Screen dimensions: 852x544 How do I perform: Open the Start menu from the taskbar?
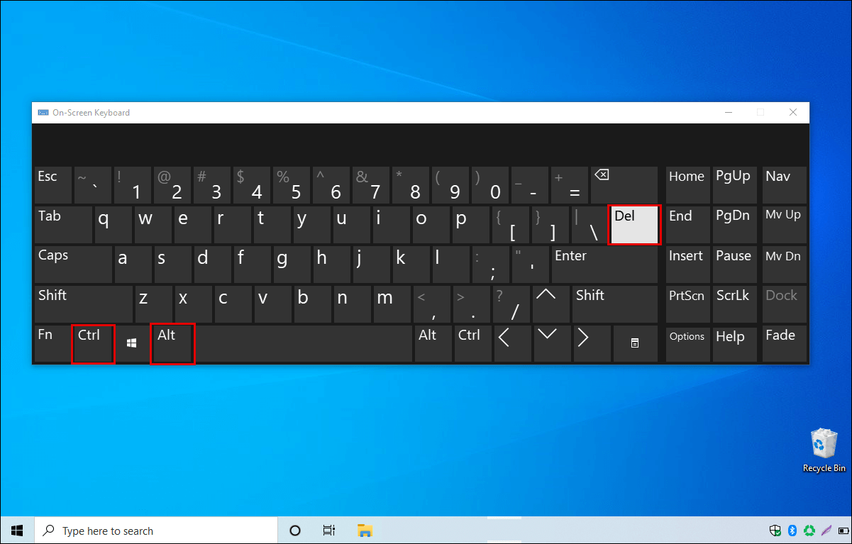point(16,530)
